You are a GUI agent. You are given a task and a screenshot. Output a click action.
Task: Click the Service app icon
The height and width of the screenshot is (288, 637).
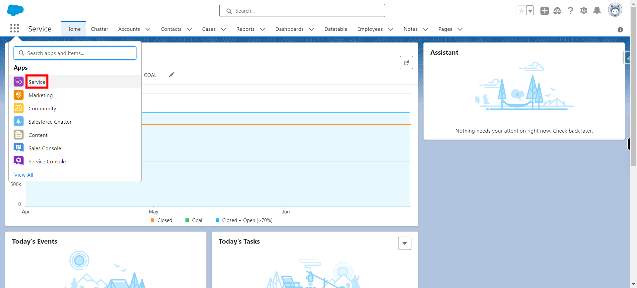pyautogui.click(x=19, y=82)
